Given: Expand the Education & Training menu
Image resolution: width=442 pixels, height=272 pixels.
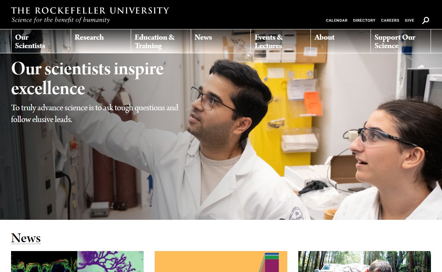Looking at the screenshot, I should click(x=161, y=41).
